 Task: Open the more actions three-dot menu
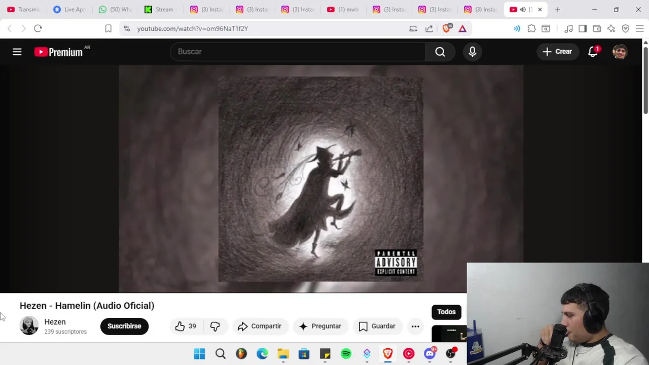point(415,326)
